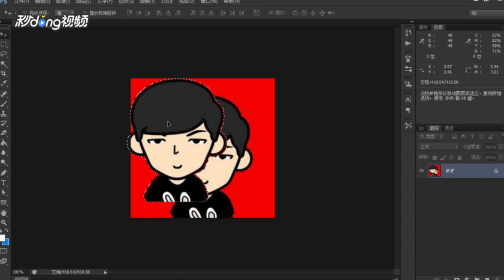Select the History Brush tool
Image resolution: width=504 pixels, height=280 pixels.
pyautogui.click(x=4, y=123)
